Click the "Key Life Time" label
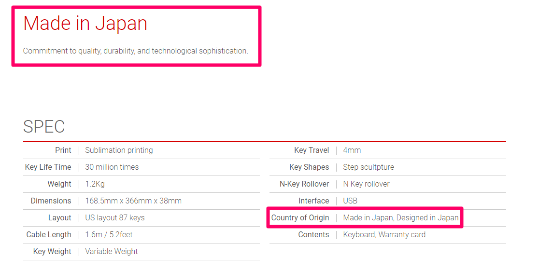Image resolution: width=539 pixels, height=270 pixels. click(48, 167)
